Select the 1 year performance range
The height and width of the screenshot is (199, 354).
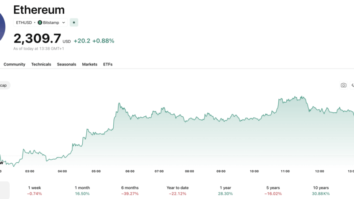pos(225,191)
